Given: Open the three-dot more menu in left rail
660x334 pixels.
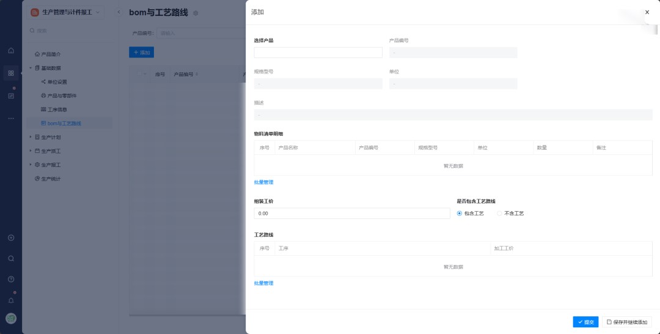Looking at the screenshot, I should point(11,118).
